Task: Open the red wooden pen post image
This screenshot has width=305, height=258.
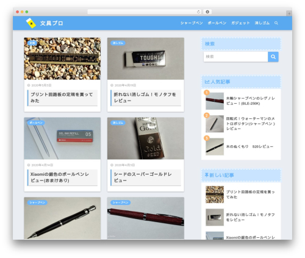Action: (146, 218)
